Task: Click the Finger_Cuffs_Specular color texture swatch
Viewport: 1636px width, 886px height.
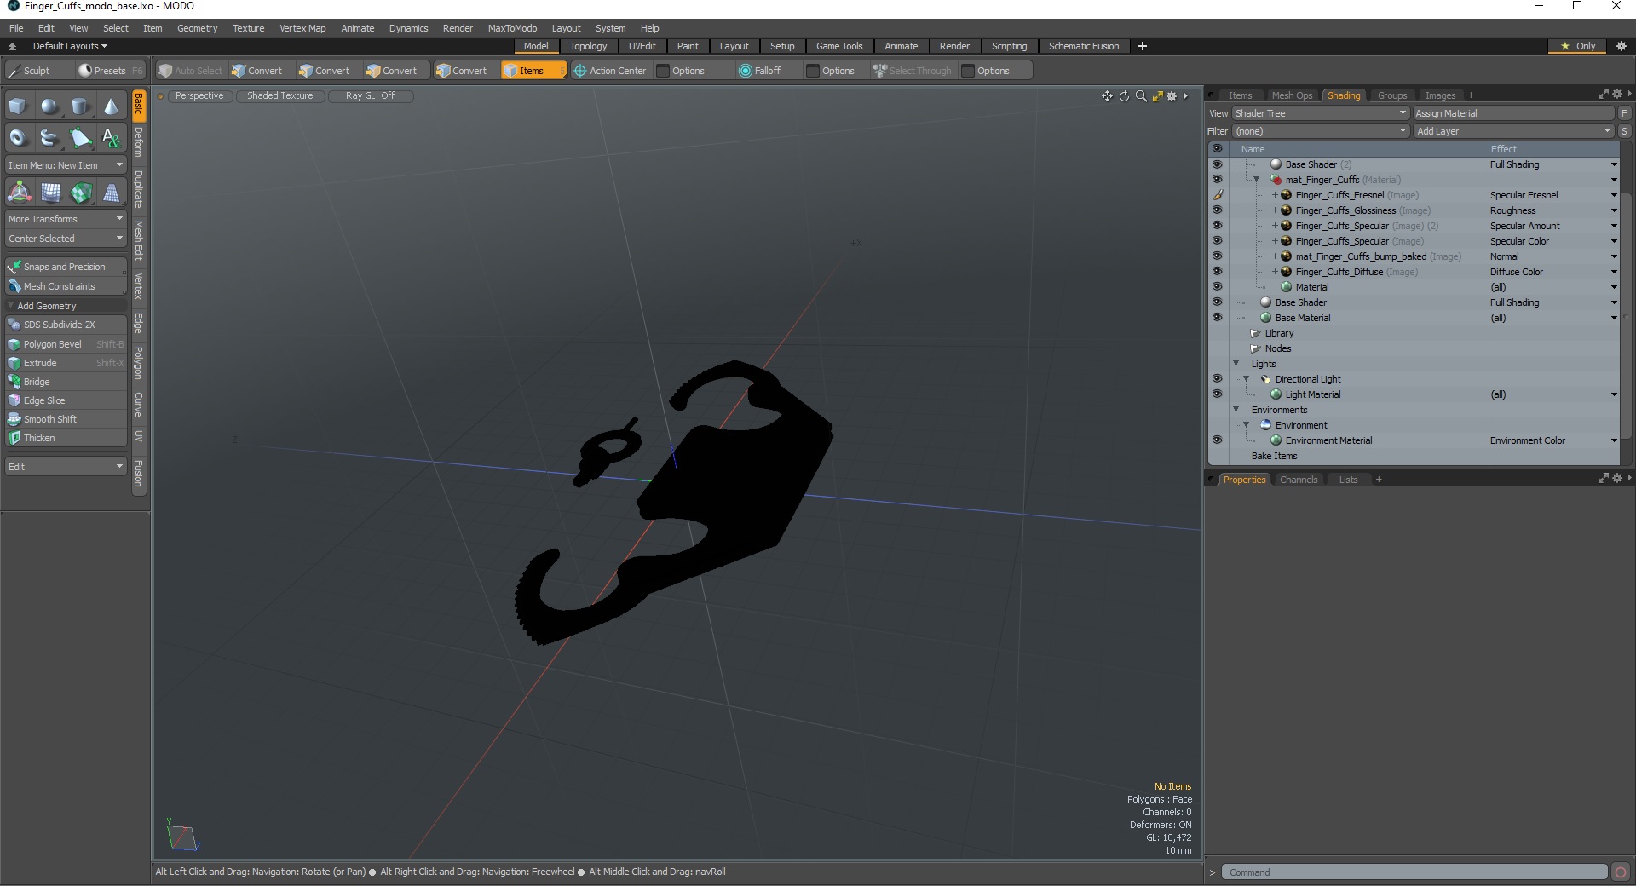Action: coord(1286,241)
